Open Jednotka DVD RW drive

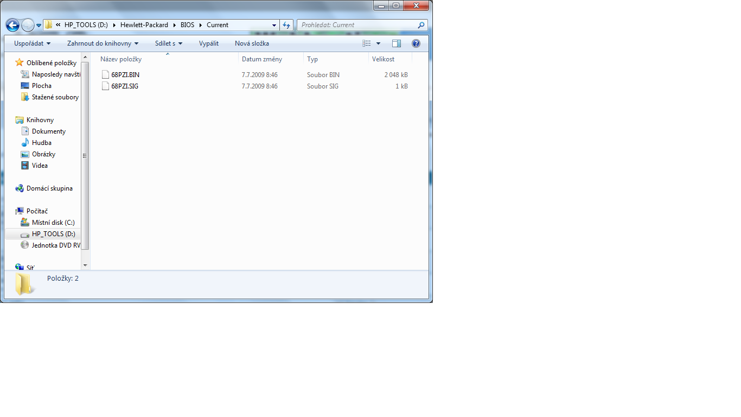pos(56,245)
